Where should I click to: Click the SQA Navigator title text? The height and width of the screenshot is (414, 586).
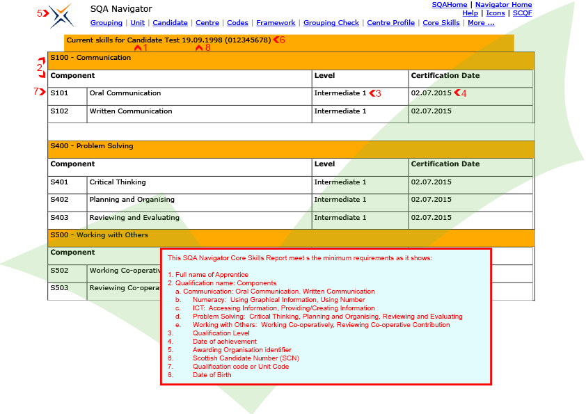121,8
